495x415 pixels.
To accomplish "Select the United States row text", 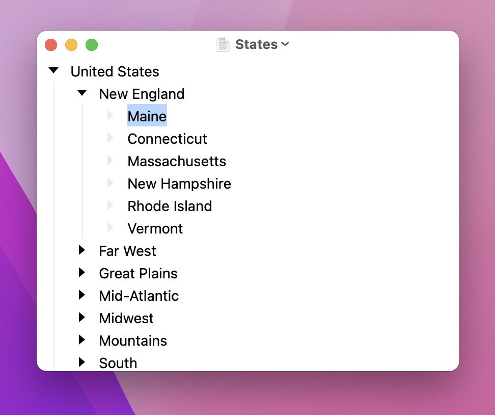I will (x=115, y=71).
